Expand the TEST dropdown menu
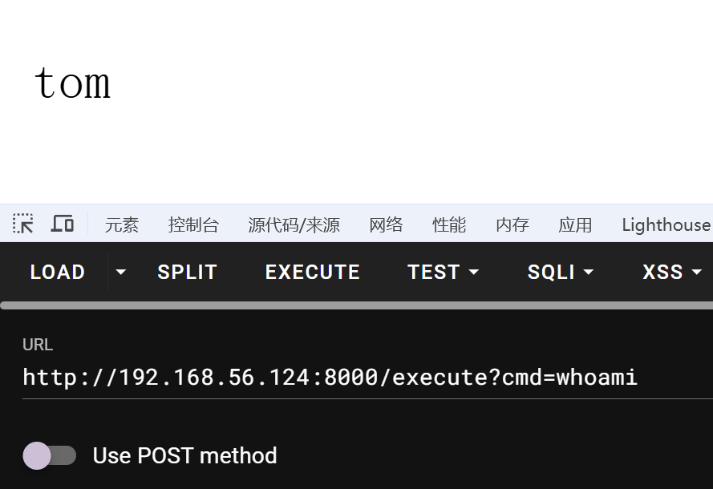The width and height of the screenshot is (713, 489). click(x=444, y=273)
